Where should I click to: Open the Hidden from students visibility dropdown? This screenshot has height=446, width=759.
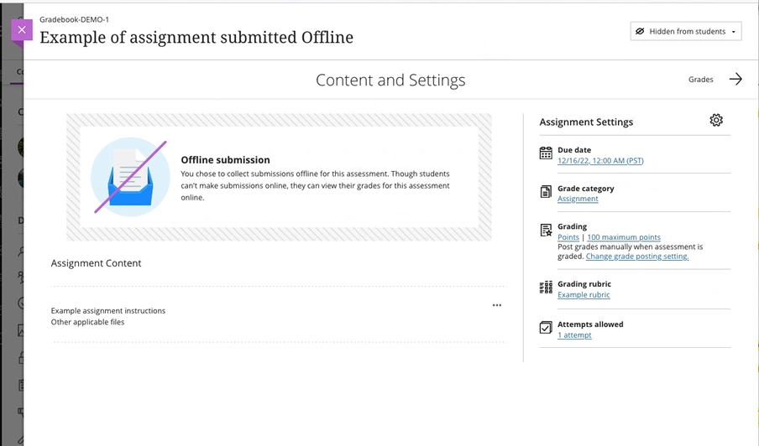pos(685,32)
